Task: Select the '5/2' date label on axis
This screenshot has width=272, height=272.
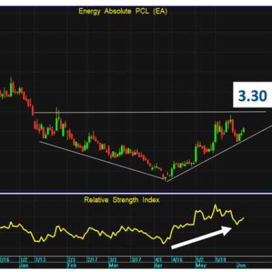Action: point(200,260)
